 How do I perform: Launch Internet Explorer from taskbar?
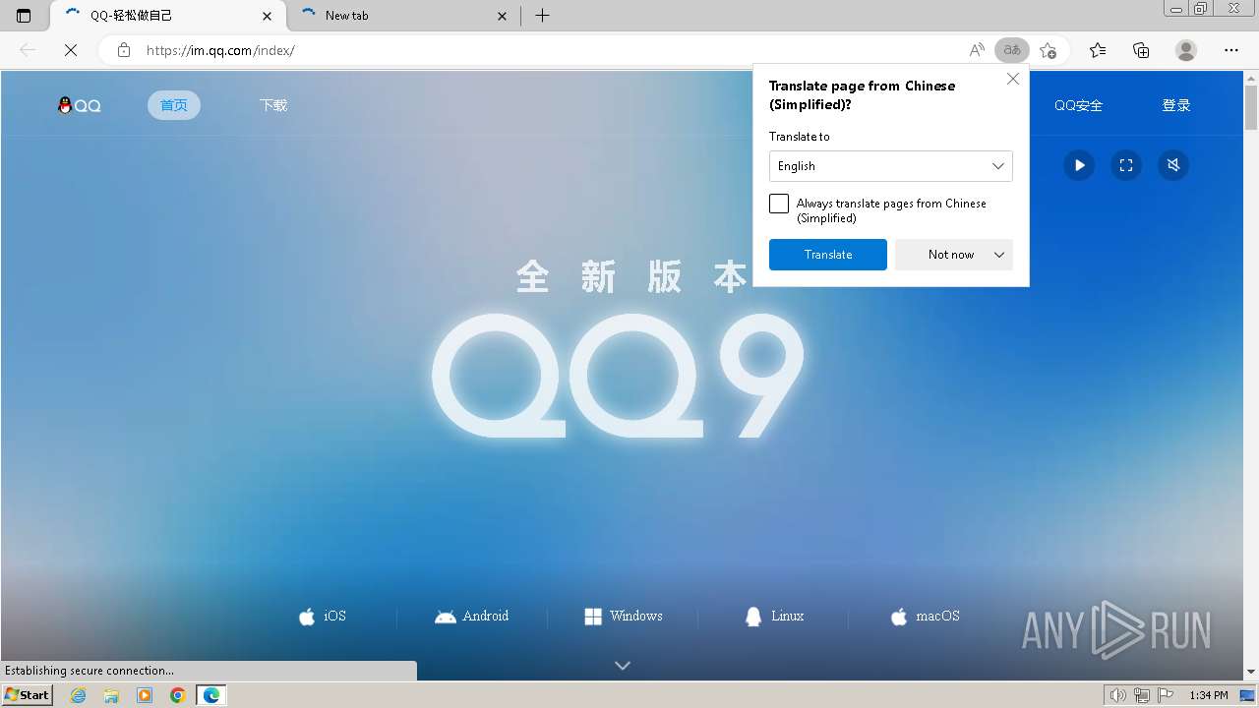tap(79, 695)
